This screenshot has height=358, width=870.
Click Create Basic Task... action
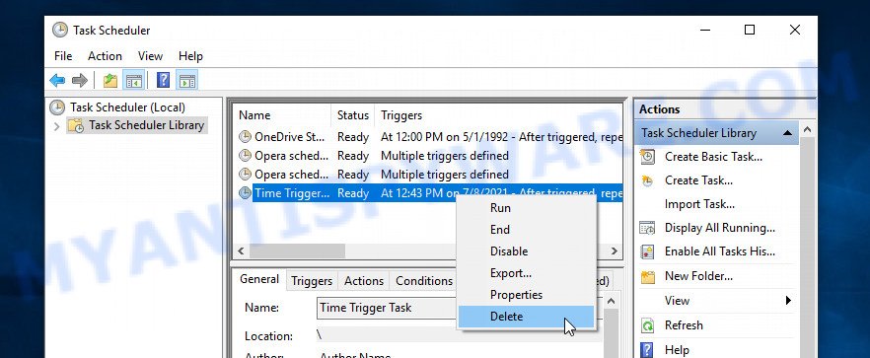click(713, 157)
